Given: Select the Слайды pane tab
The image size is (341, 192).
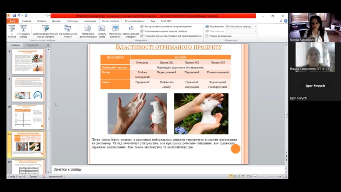Looking at the screenshot, I should click(15, 45).
